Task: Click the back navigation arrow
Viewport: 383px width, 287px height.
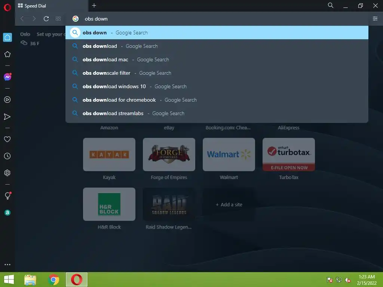Action: (x=22, y=19)
